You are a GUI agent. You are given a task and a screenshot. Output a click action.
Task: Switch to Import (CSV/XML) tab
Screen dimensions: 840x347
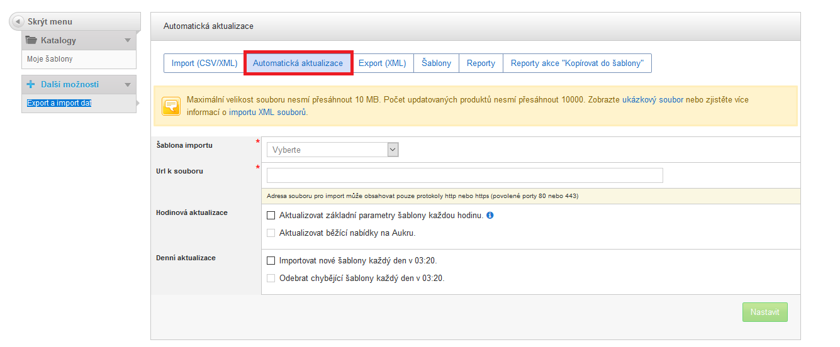tap(204, 63)
